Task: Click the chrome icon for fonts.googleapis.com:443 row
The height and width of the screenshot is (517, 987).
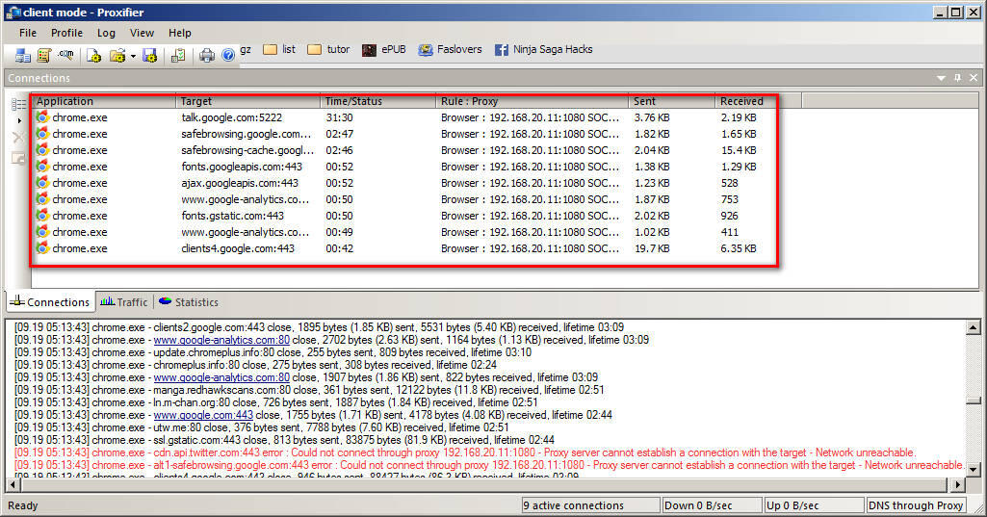Action: (x=42, y=167)
